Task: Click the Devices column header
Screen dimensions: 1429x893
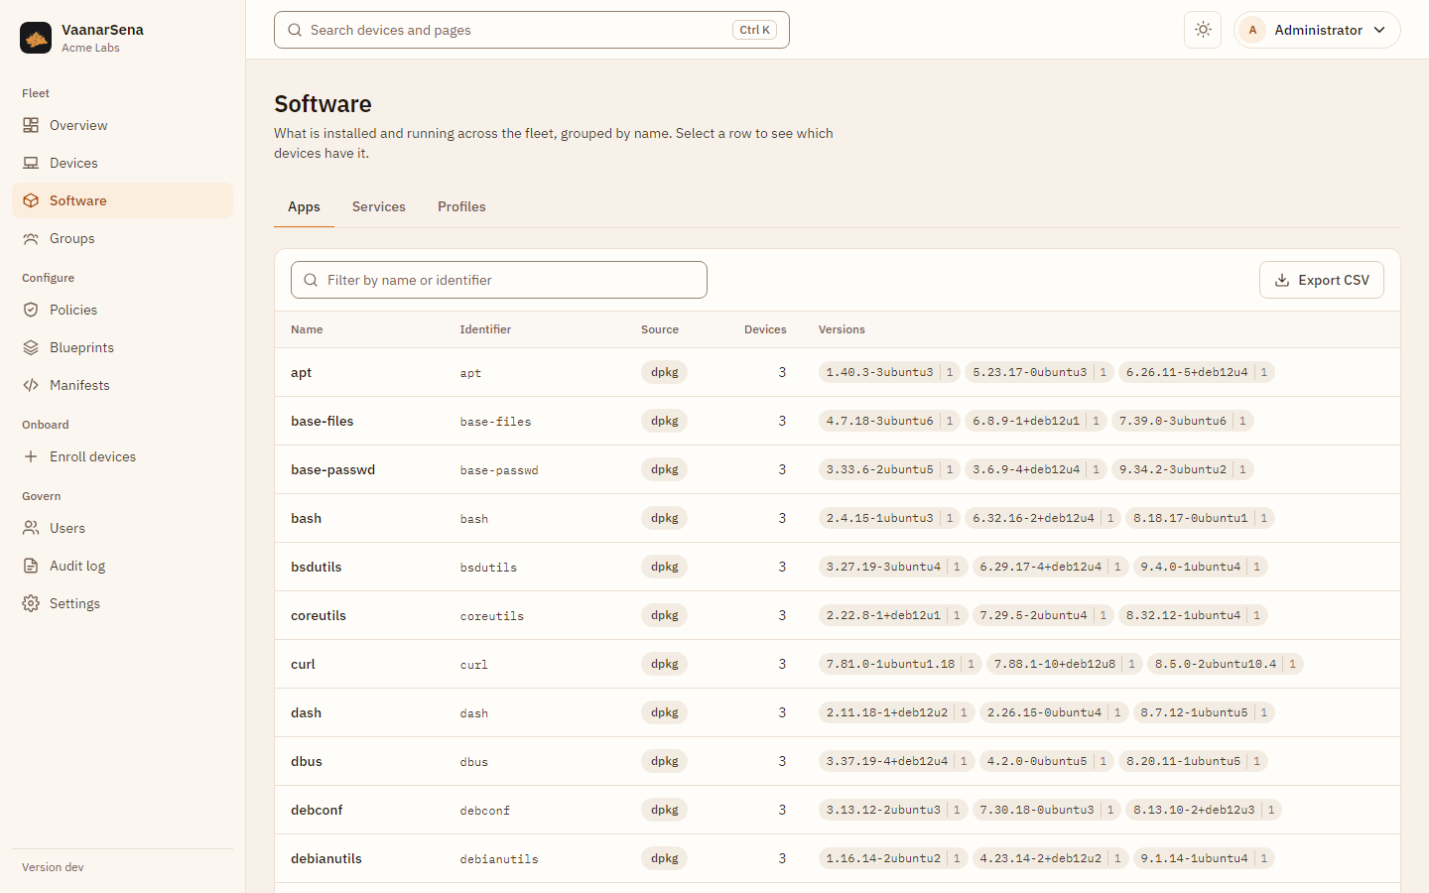Action: click(x=765, y=329)
